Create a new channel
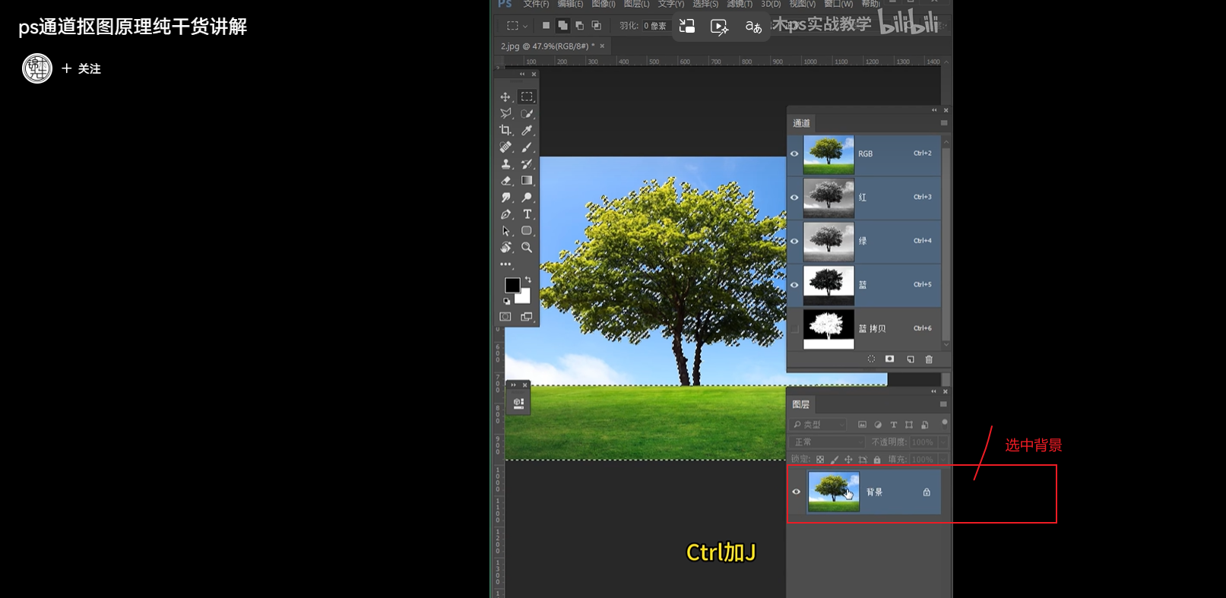 (x=910, y=359)
